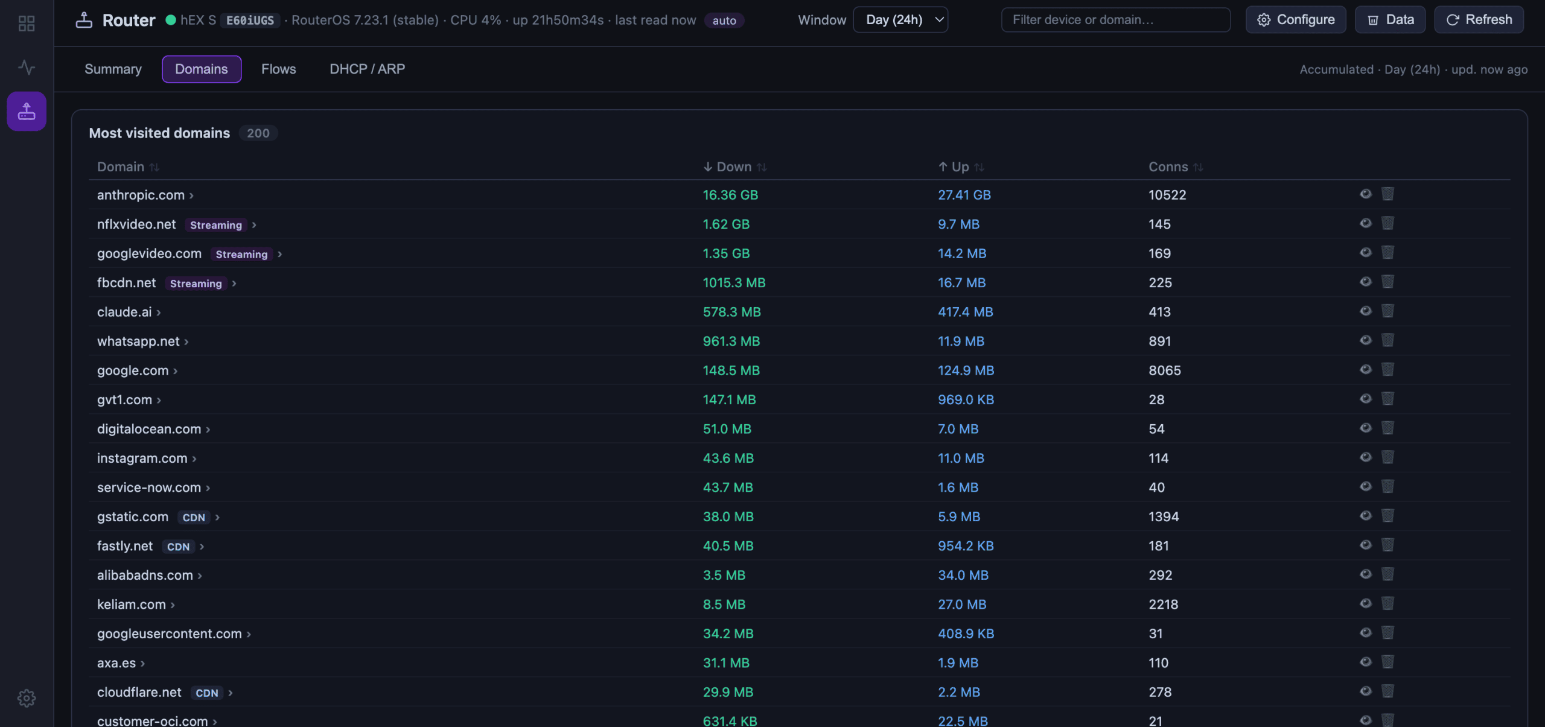Sort by Domain column sort arrows
Screen dimensions: 1545x727
154,167
